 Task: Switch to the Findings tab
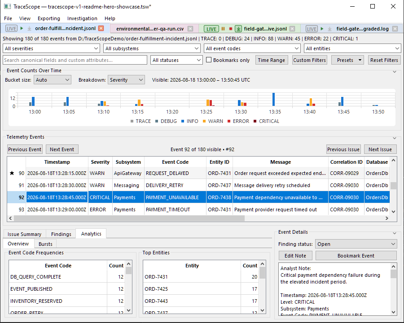tap(61, 234)
